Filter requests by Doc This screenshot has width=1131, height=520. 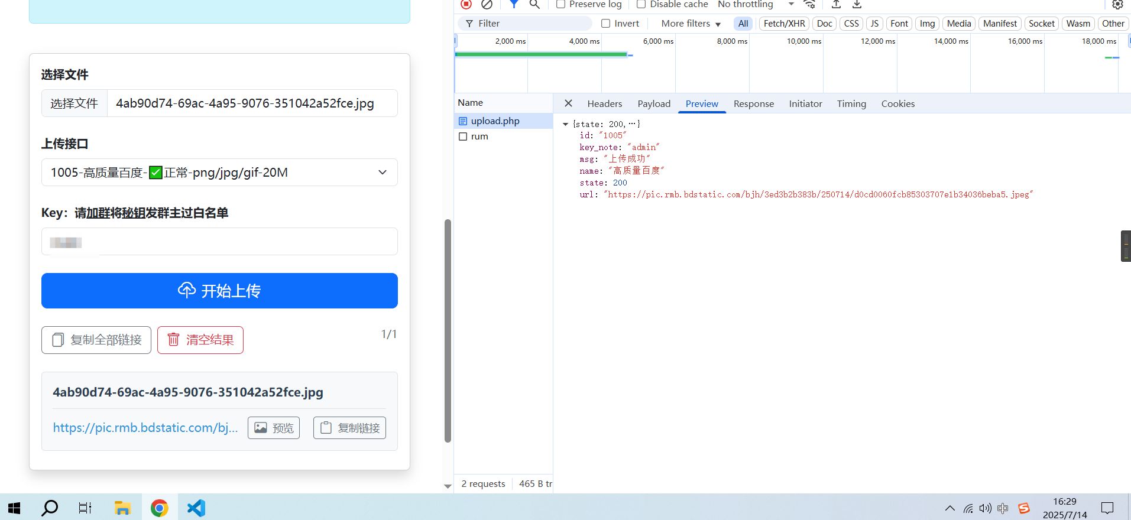[x=824, y=24]
